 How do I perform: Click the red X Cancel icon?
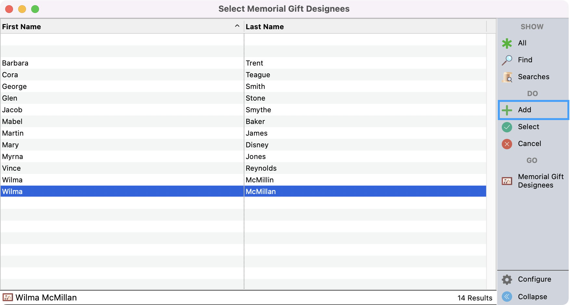coord(507,144)
